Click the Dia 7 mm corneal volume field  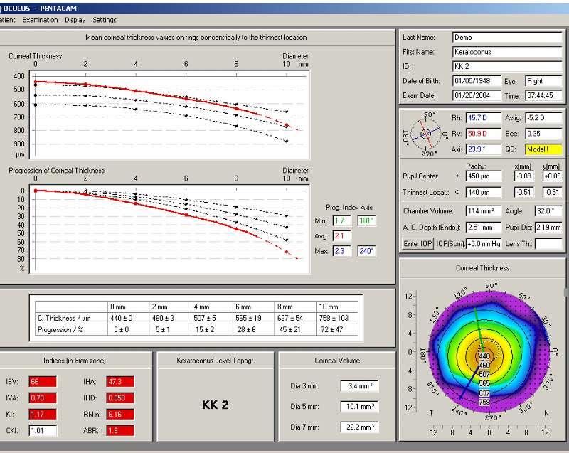coord(359,427)
